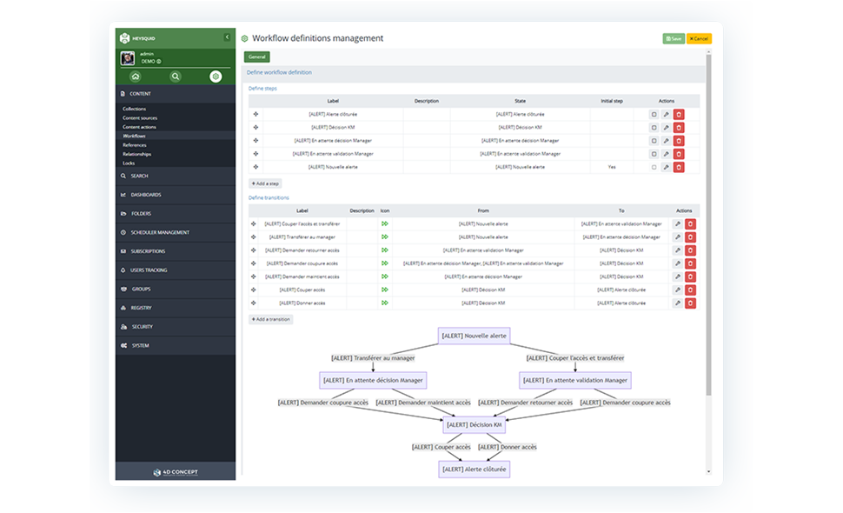
Task: Expand the SECURITY sidebar section
Action: pyautogui.click(x=176, y=326)
